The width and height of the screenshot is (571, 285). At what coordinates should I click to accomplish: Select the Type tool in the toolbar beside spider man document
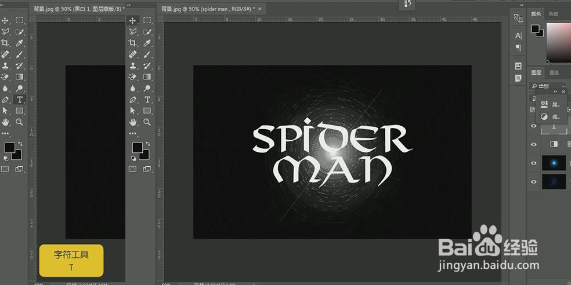point(147,99)
